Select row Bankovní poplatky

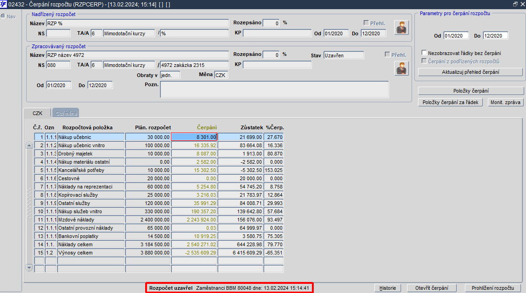[x=91, y=236]
